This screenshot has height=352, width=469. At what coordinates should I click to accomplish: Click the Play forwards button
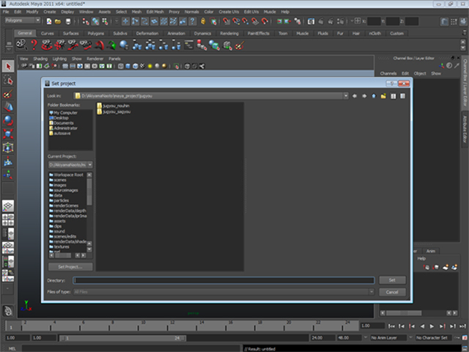click(x=432, y=326)
